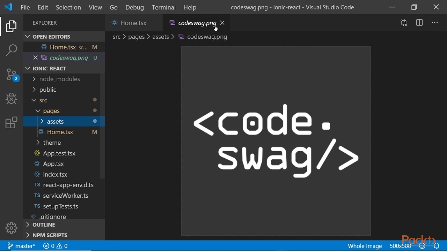The image size is (447, 251).
Task: Click the errors count icon in status bar
Action: pos(46,246)
